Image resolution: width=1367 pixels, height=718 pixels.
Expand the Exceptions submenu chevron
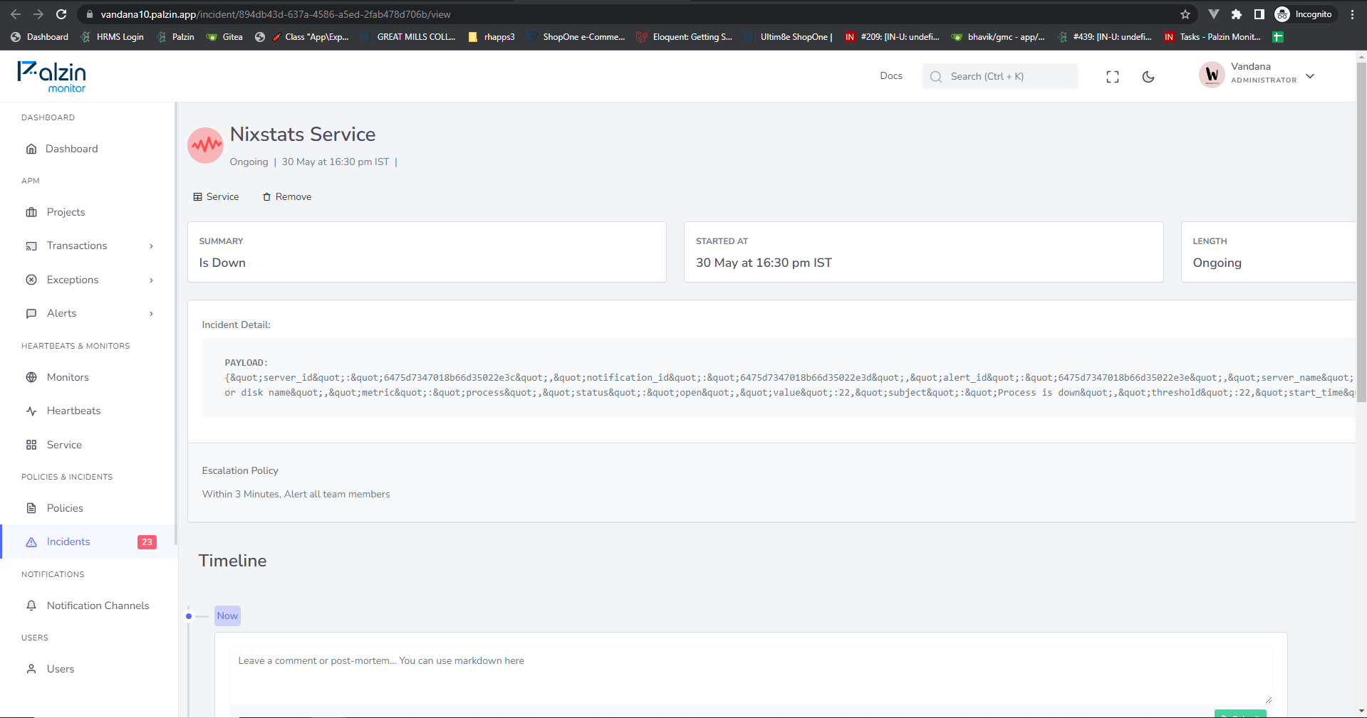(x=151, y=280)
